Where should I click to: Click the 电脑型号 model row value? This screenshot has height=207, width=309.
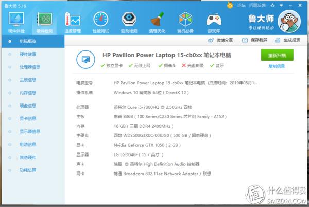[185, 83]
